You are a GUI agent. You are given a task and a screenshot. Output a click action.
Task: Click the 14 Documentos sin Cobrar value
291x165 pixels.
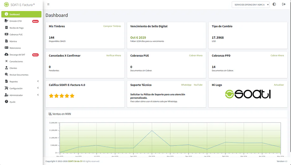pyautogui.click(x=214, y=67)
